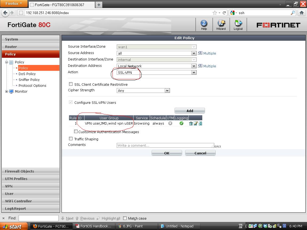Image resolution: width=307 pixels, height=230 pixels.
Task: Click the Cancel button
Action: (x=200, y=153)
